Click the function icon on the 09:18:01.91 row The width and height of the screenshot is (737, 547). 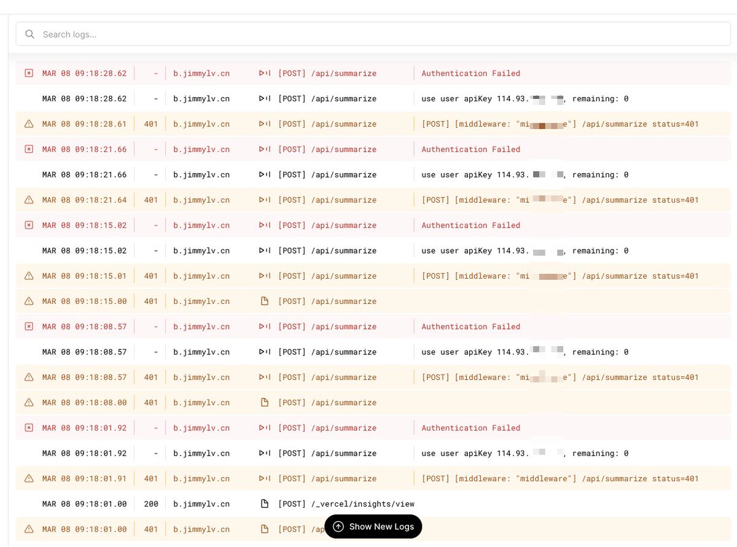tap(265, 479)
